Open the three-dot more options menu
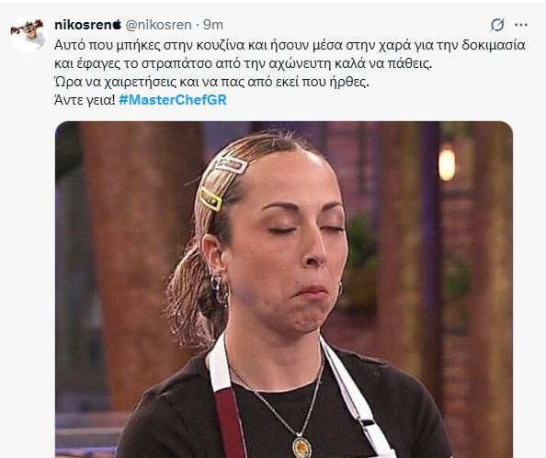 click(521, 25)
